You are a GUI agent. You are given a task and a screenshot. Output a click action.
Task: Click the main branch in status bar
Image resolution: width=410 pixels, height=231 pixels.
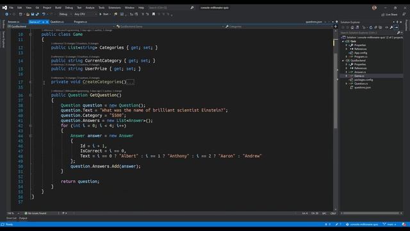click(389, 225)
